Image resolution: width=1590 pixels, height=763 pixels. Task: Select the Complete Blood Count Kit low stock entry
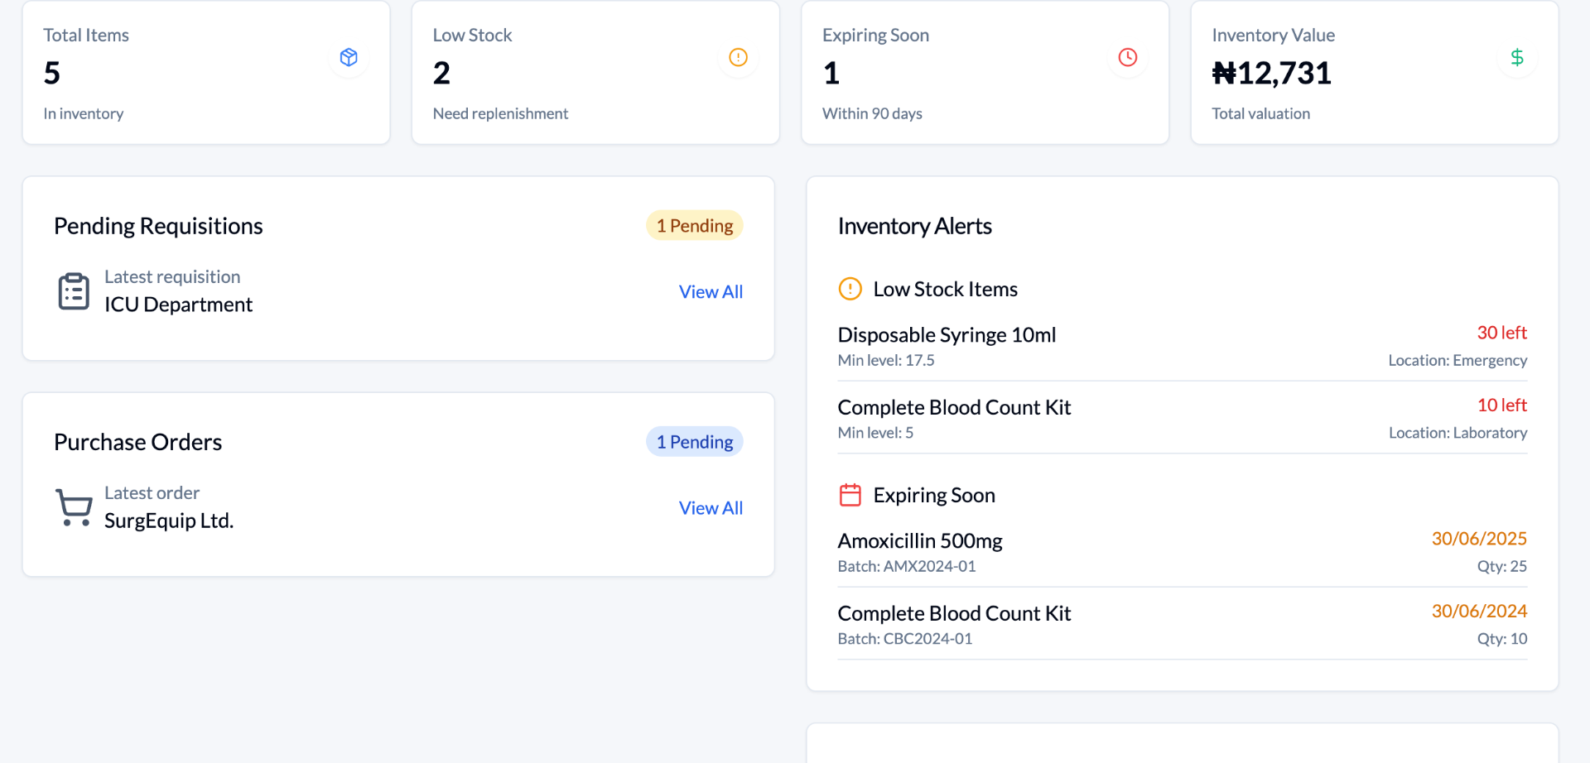(954, 407)
